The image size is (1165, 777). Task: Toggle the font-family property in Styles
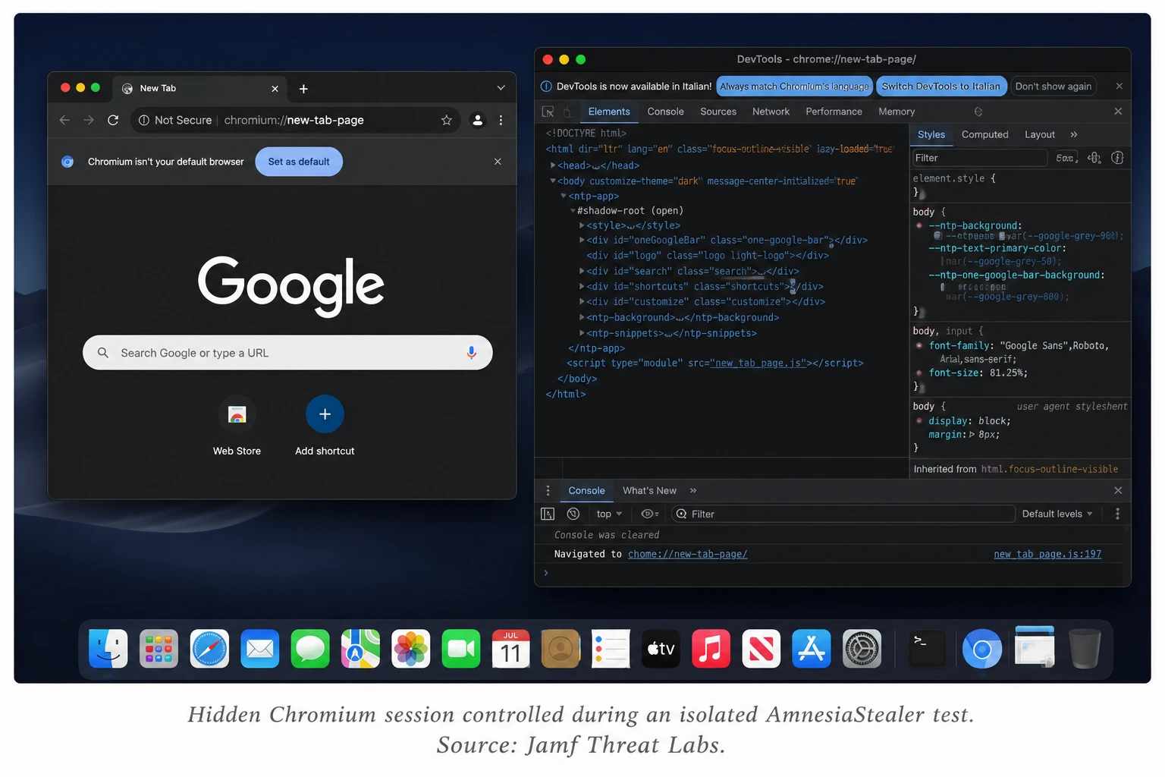point(919,346)
